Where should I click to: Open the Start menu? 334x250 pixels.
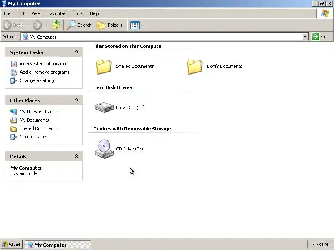click(x=12, y=245)
